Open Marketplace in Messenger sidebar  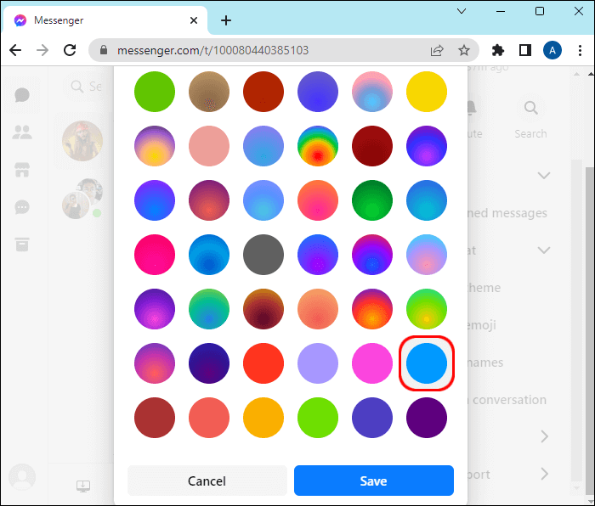click(x=22, y=170)
